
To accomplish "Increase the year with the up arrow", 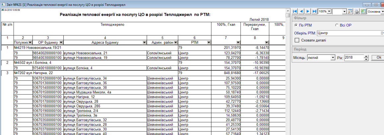I will [x=366, y=56].
